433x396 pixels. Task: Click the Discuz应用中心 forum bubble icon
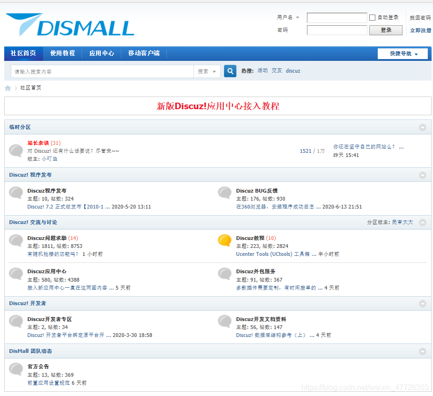(x=16, y=274)
